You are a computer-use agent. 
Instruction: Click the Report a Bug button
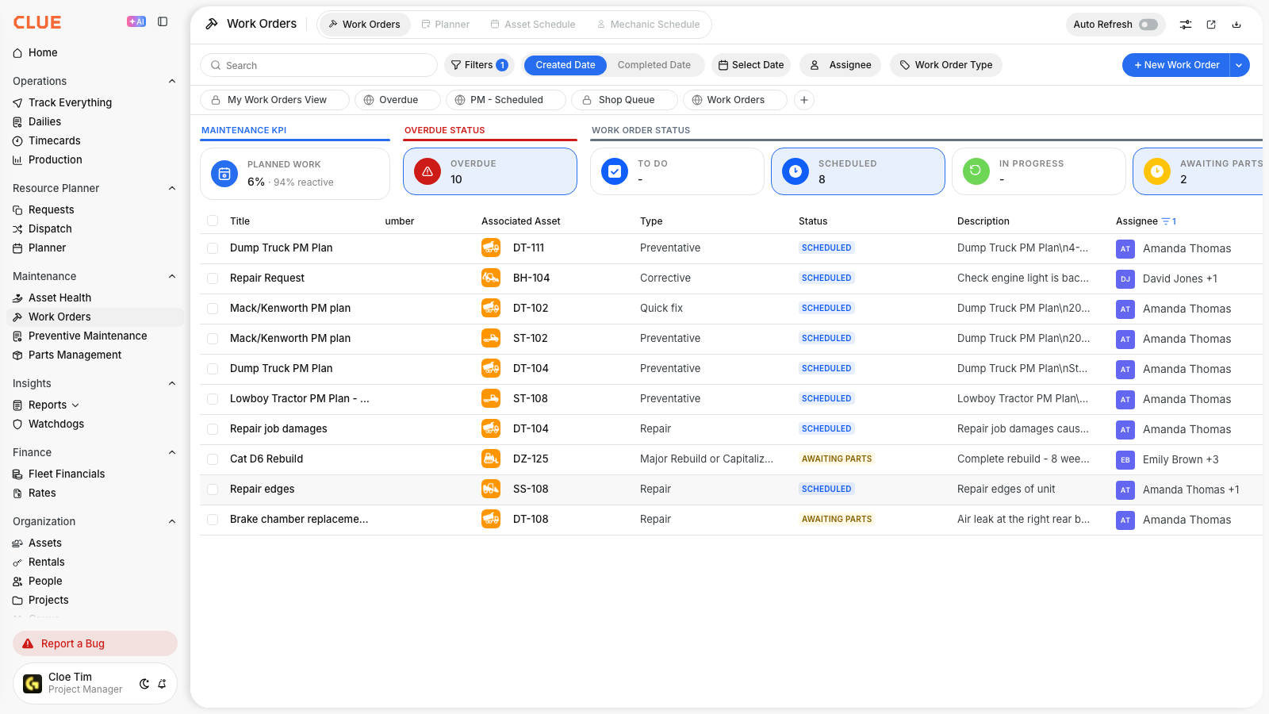point(95,643)
